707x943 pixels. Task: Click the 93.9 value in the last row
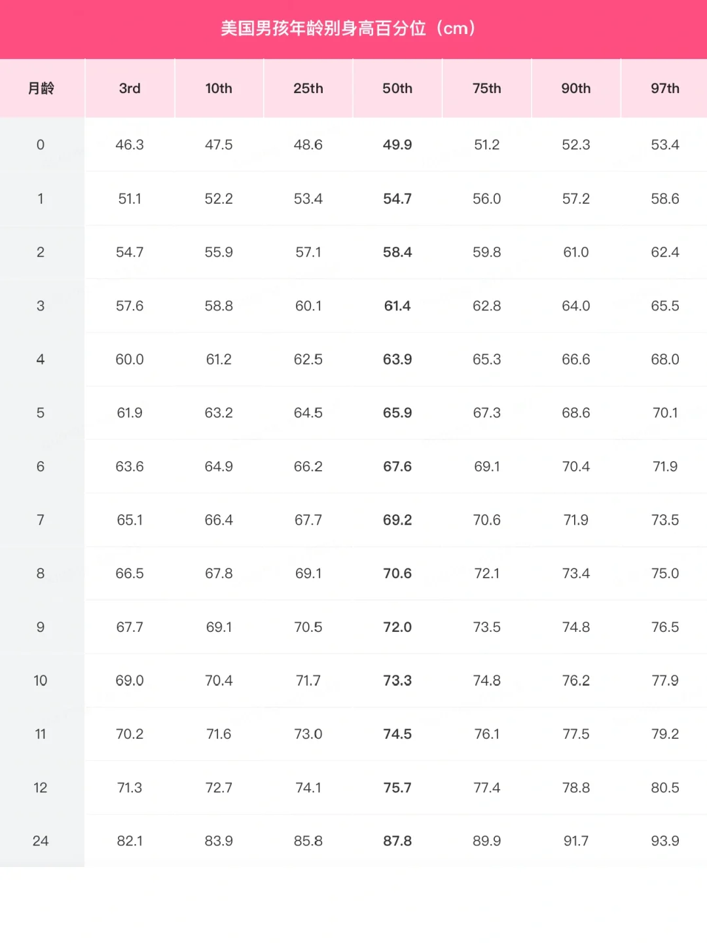665,841
